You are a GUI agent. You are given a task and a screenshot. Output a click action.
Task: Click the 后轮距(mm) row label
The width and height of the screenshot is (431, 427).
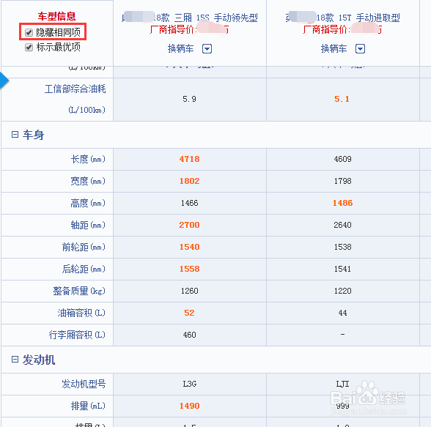pyautogui.click(x=84, y=269)
